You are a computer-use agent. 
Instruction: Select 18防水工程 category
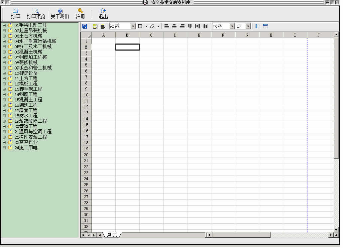coord(26,116)
